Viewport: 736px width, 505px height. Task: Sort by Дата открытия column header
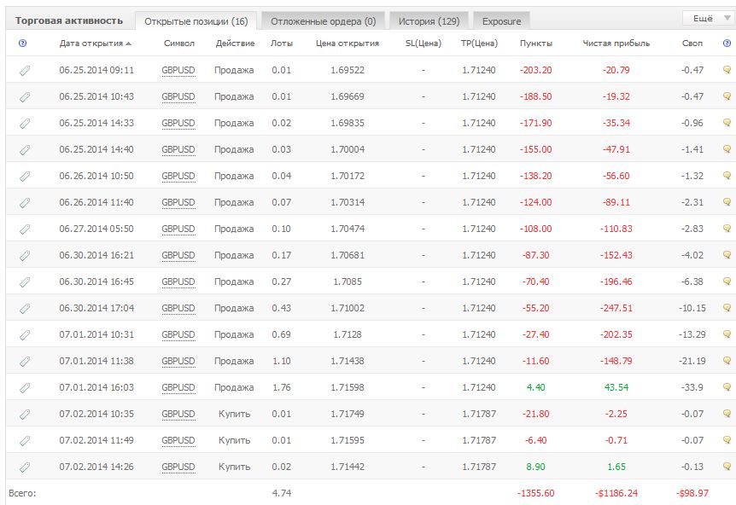pos(96,44)
